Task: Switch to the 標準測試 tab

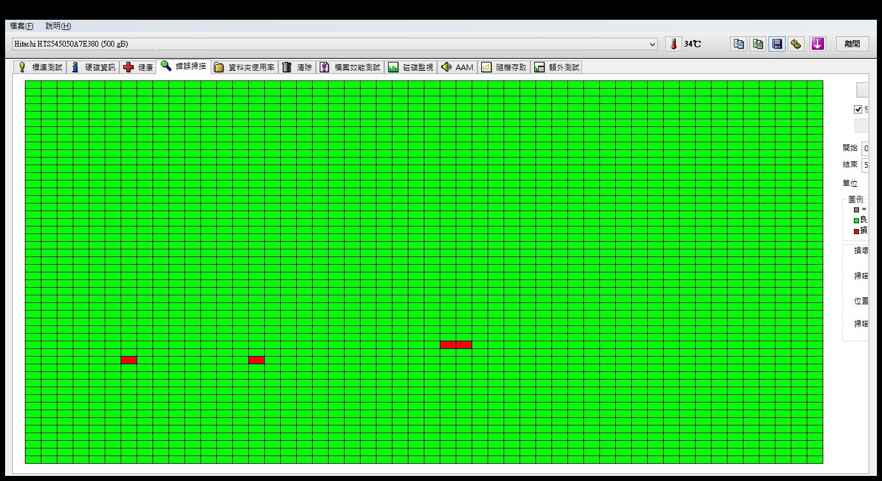Action: click(x=40, y=67)
